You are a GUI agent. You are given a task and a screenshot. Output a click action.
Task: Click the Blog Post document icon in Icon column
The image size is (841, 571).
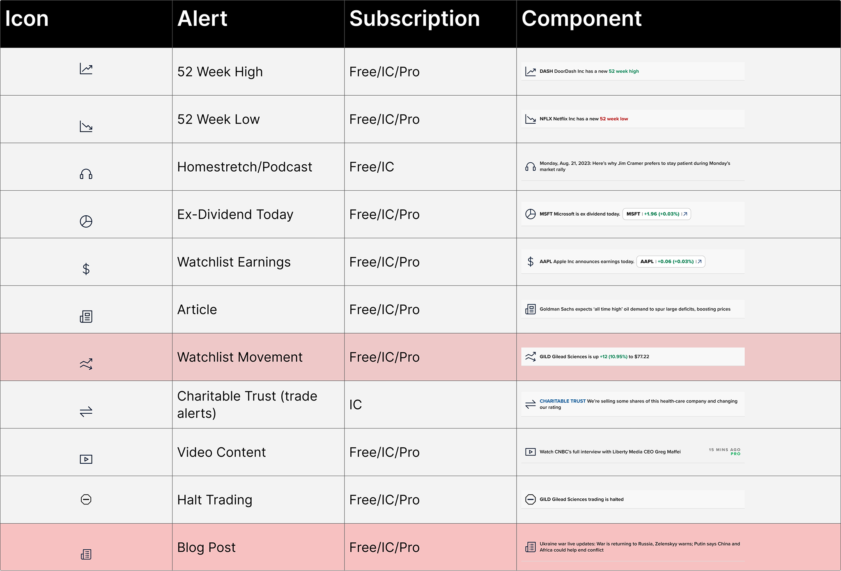tap(86, 555)
